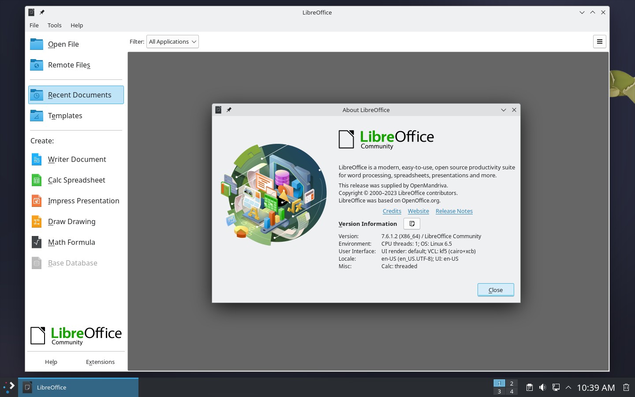The height and width of the screenshot is (397, 635).
Task: Open the clipboard tray icon
Action: click(530, 387)
